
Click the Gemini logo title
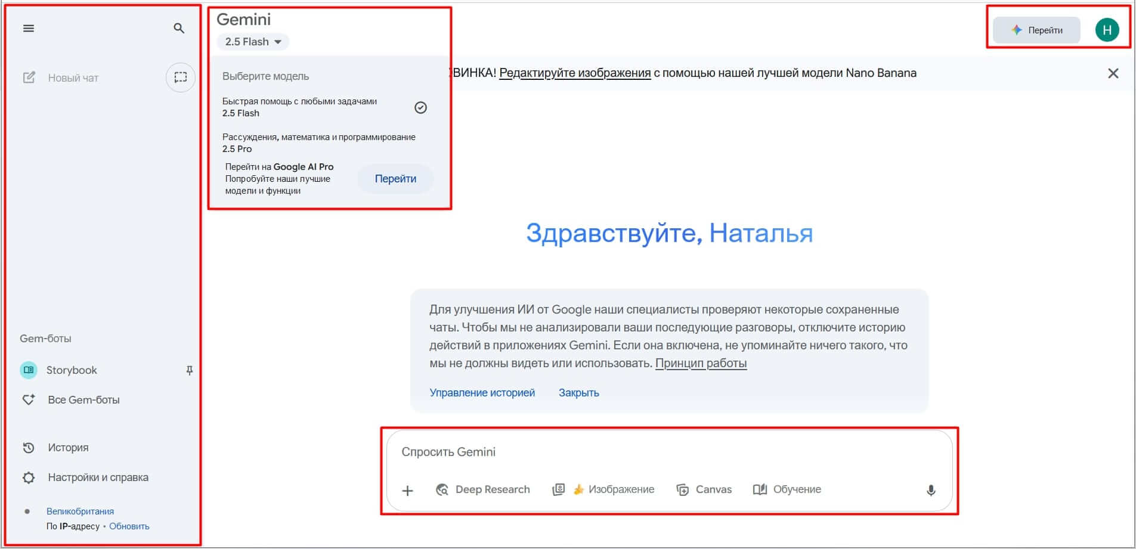click(x=243, y=20)
